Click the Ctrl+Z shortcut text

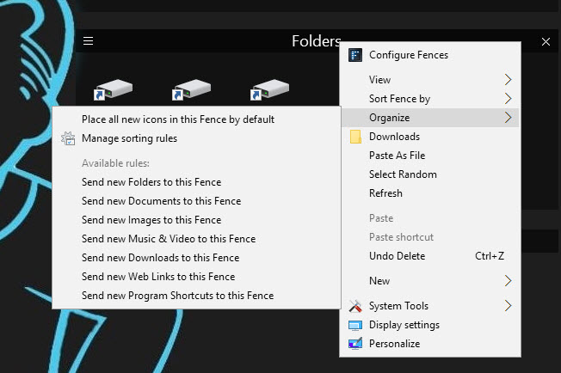point(490,256)
